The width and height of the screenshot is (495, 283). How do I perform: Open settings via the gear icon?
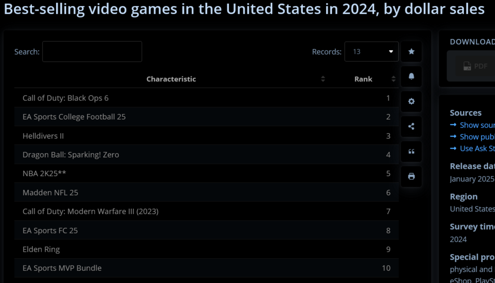point(411,101)
